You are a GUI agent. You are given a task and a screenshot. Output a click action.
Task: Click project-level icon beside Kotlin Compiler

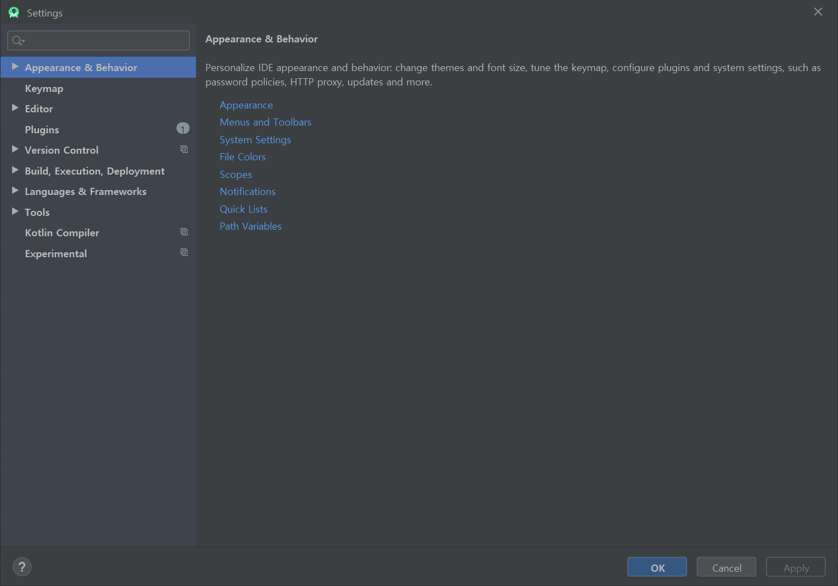(x=184, y=232)
